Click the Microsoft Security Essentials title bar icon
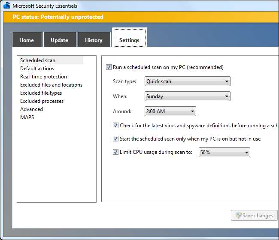This screenshot has height=240, width=279. [x=6, y=6]
